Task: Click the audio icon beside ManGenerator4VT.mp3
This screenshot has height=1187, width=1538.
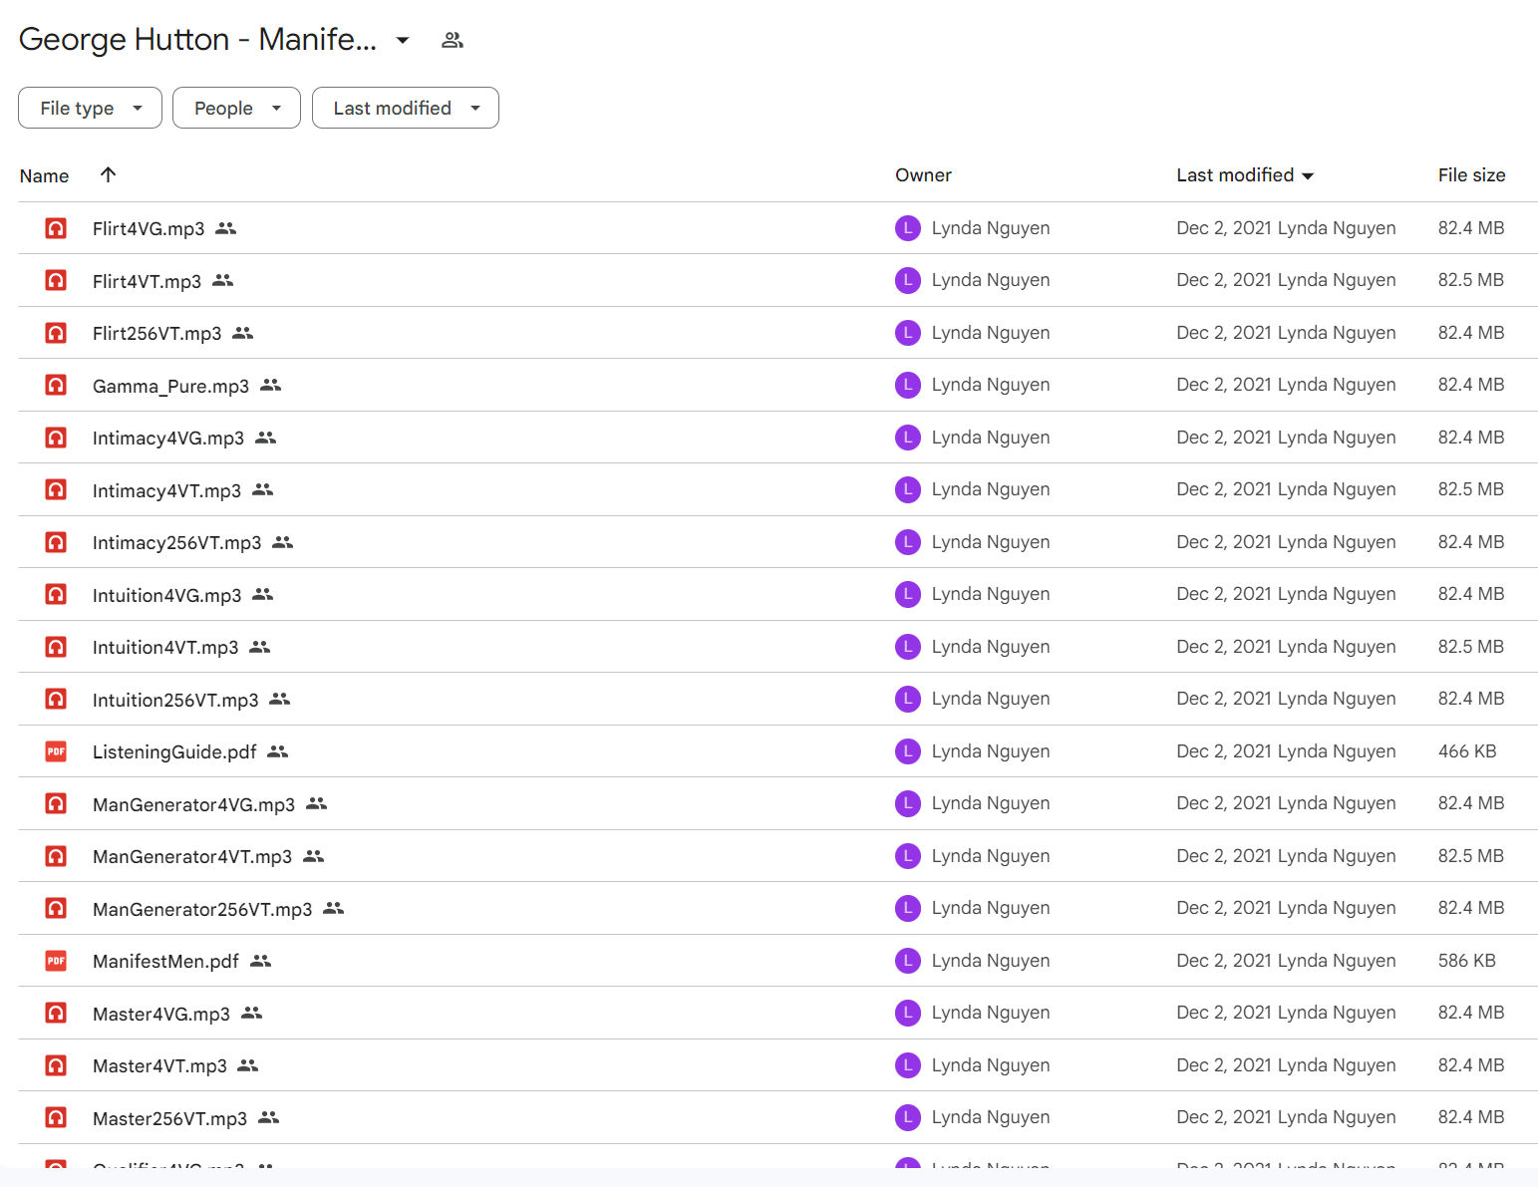Action: (x=56, y=856)
